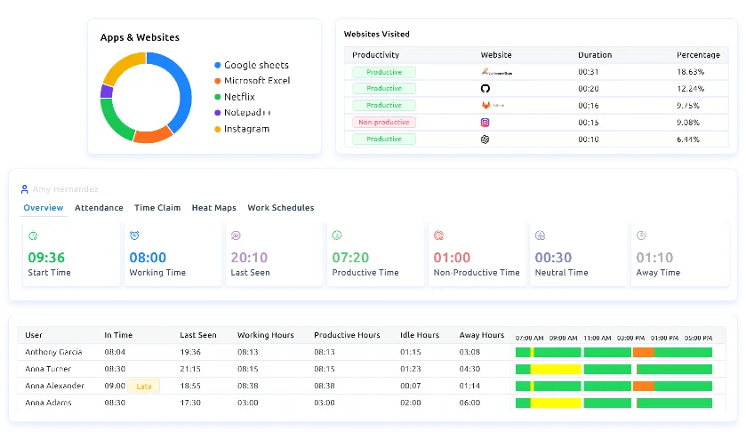Click the icon above Non-Productive Time
This screenshot has width=746, height=447.
coord(438,235)
